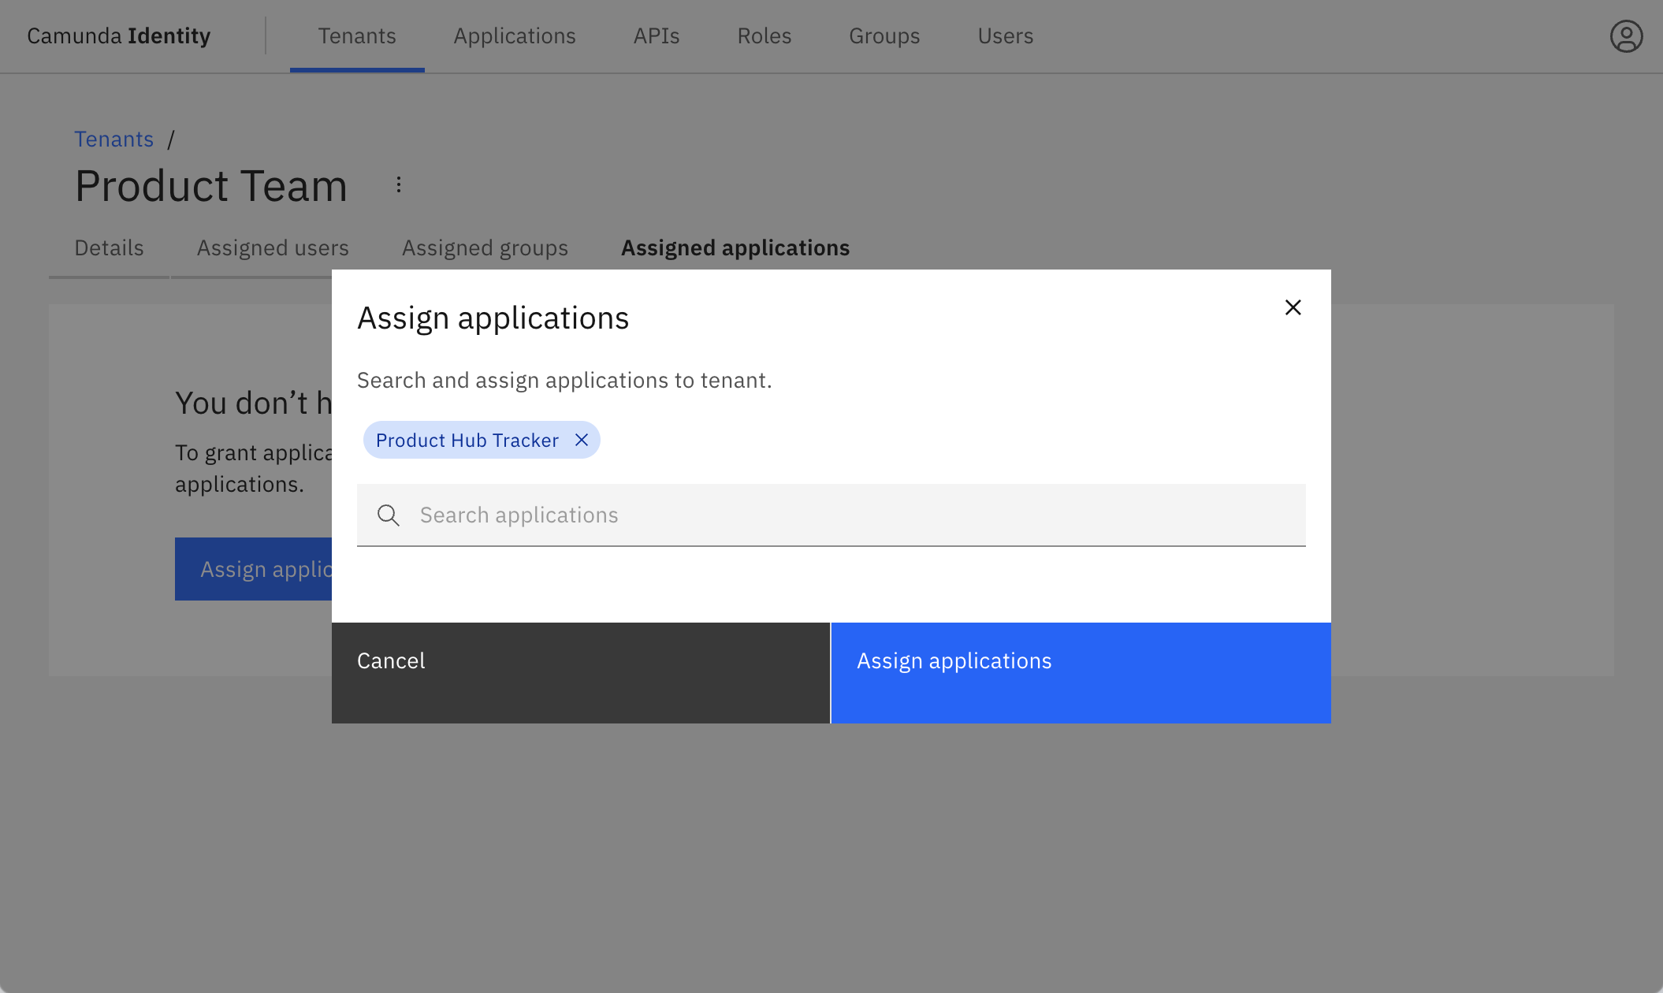Switch to the Applications tab
This screenshot has height=993, width=1663.
pyautogui.click(x=514, y=35)
